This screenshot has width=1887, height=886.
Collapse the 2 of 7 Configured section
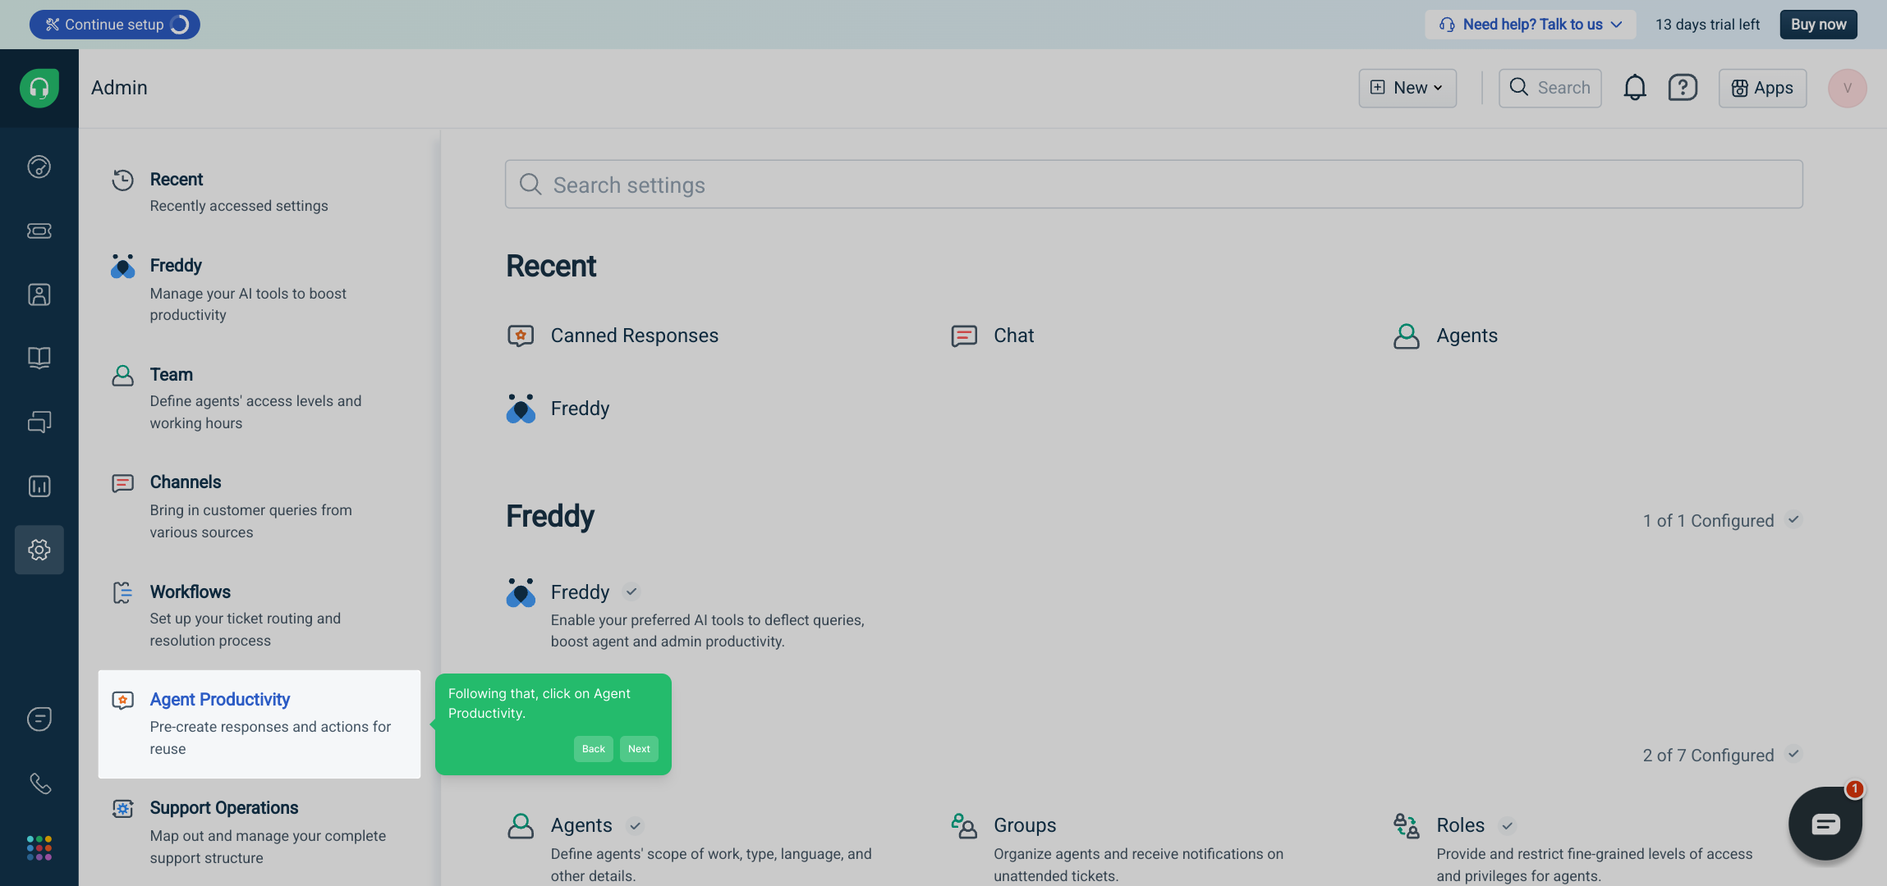tap(1793, 755)
